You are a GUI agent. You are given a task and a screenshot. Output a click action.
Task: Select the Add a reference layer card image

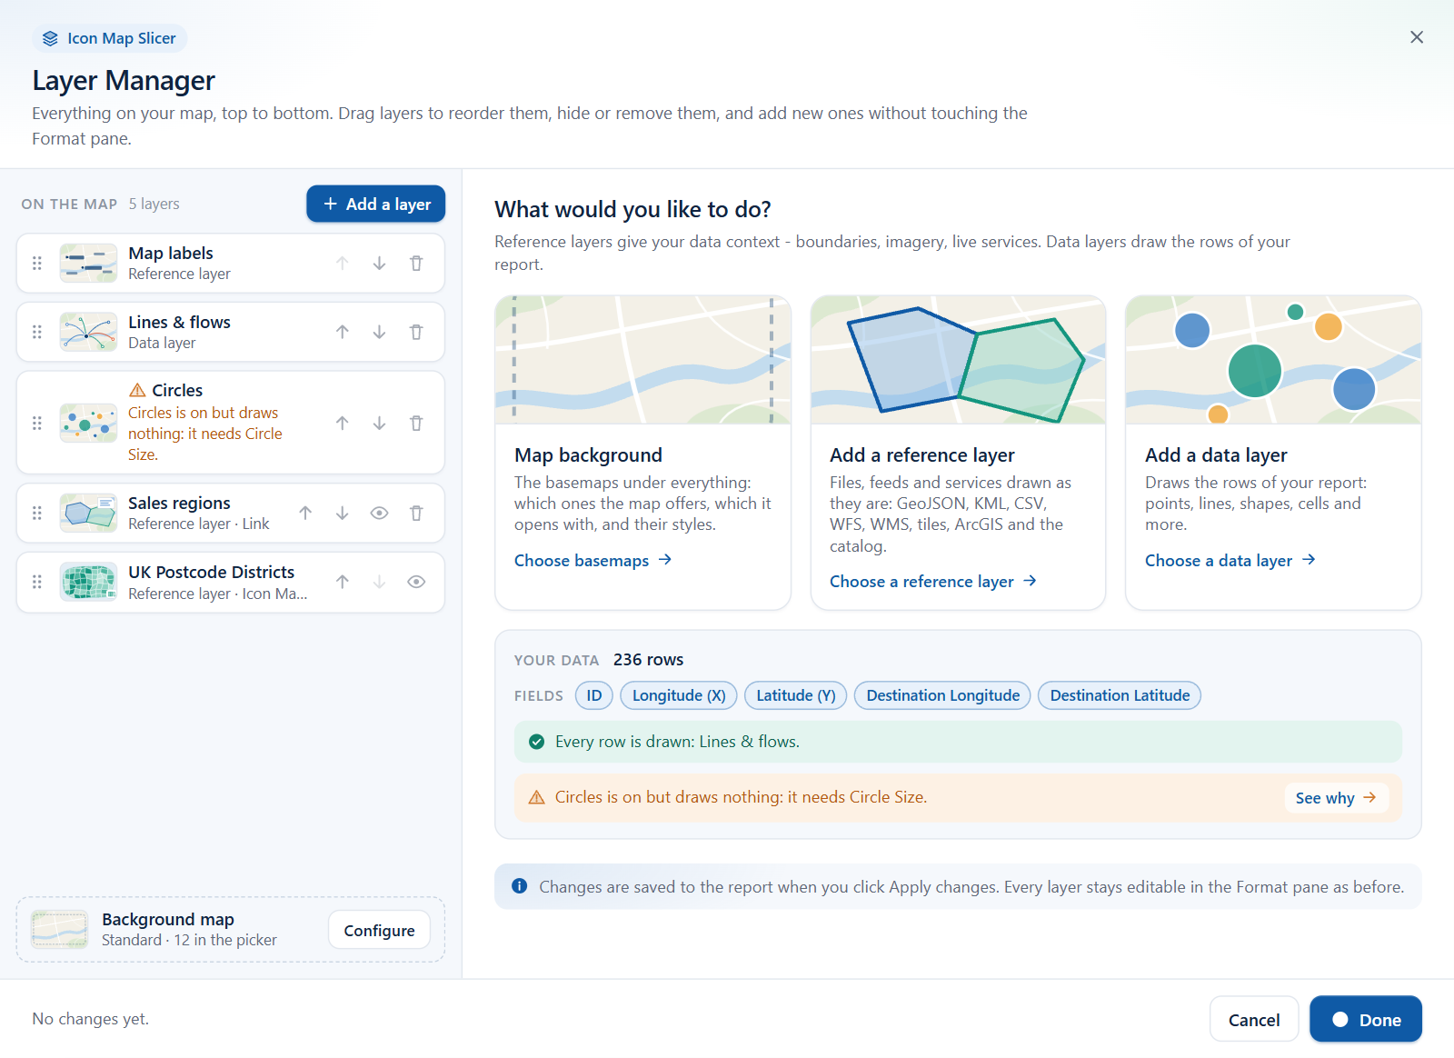coord(958,360)
